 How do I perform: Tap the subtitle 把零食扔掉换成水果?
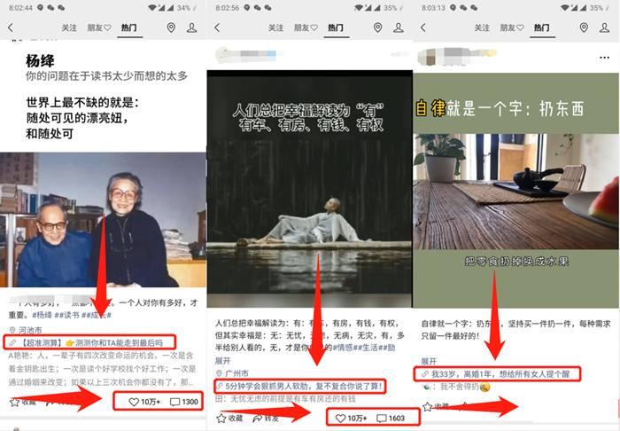coord(516,262)
